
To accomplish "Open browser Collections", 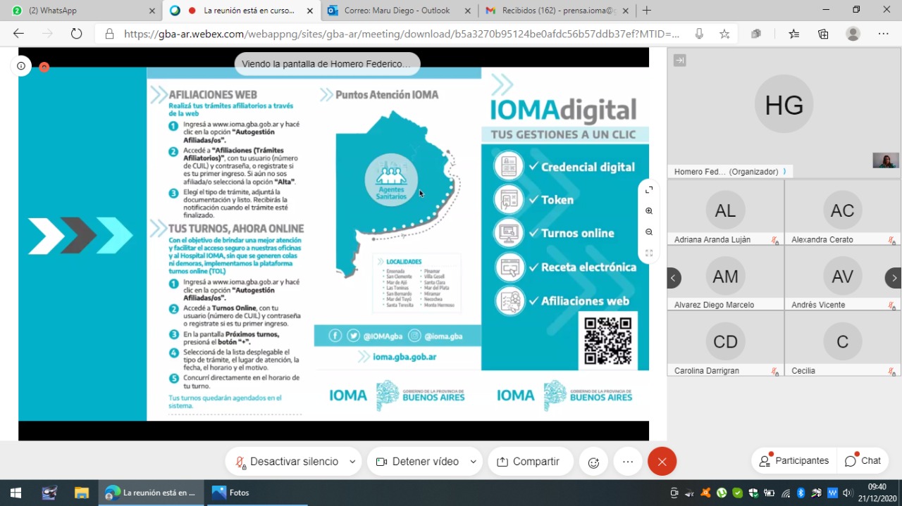I will tap(823, 34).
